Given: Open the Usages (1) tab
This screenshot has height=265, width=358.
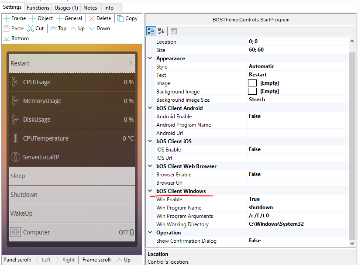Looking at the screenshot, I should 66,8.
